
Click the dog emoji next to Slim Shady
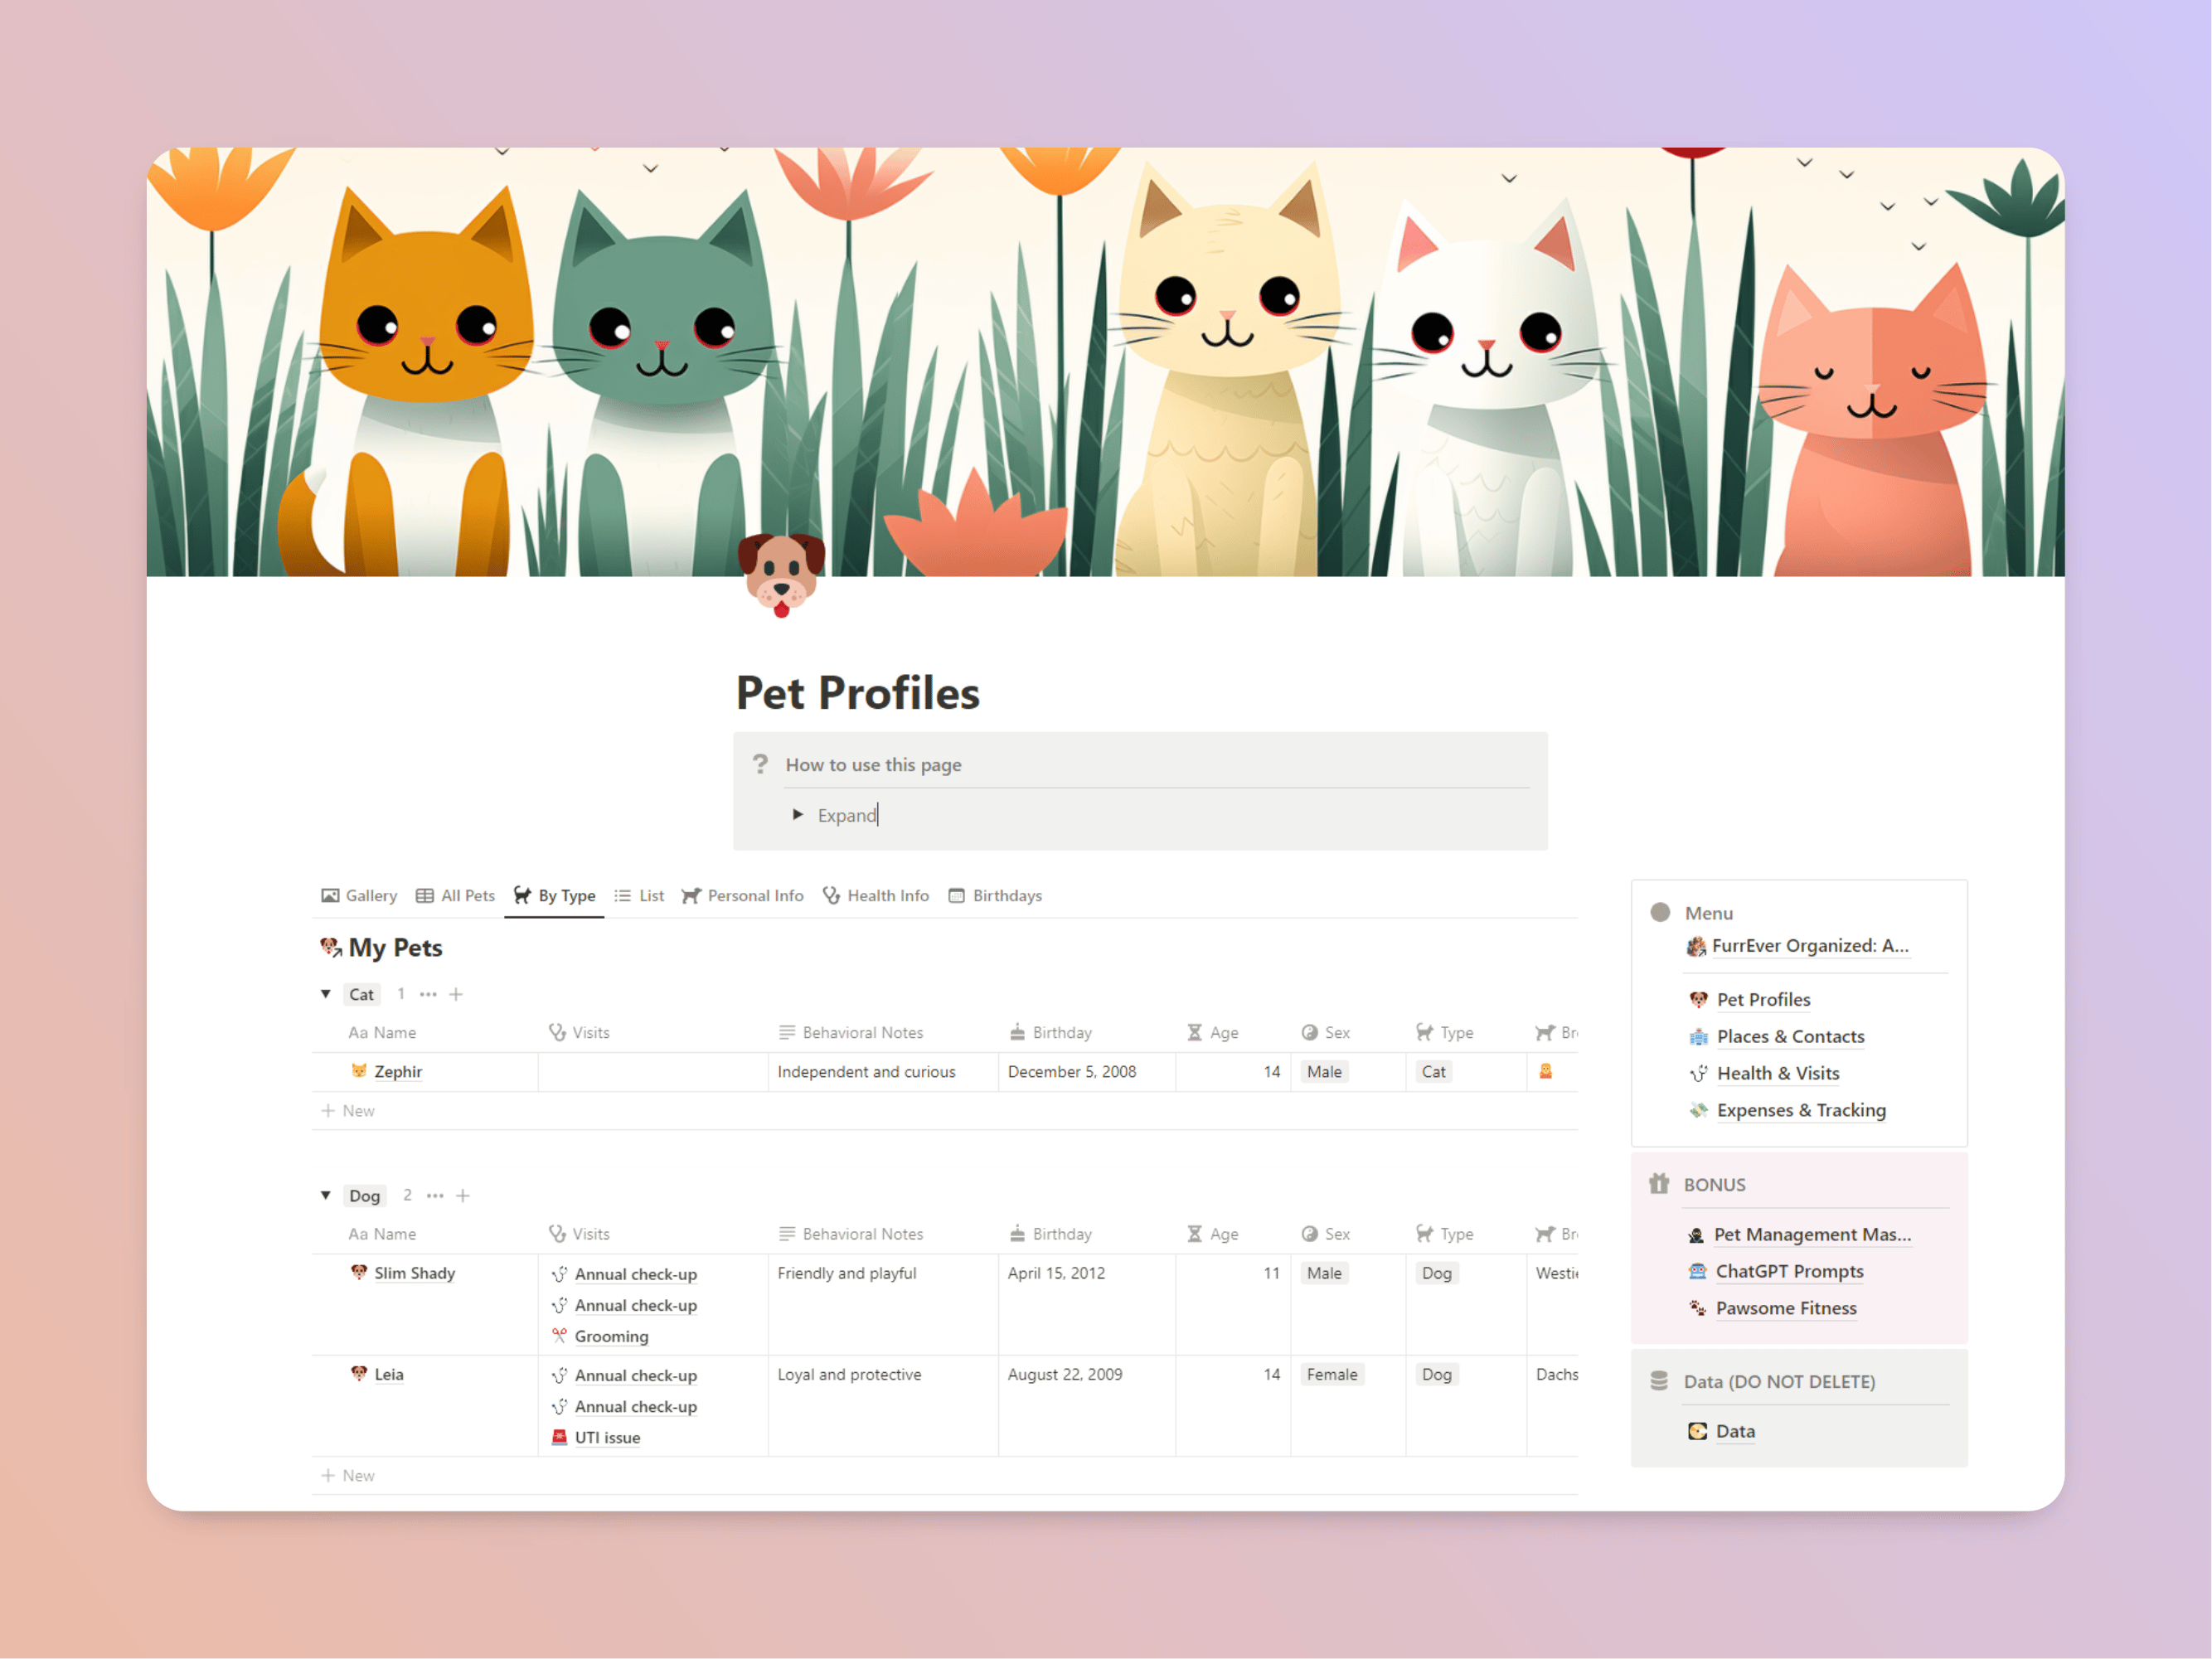359,1272
